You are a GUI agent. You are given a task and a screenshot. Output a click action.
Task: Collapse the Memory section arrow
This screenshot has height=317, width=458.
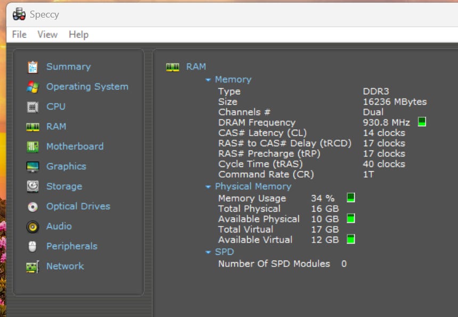(208, 80)
